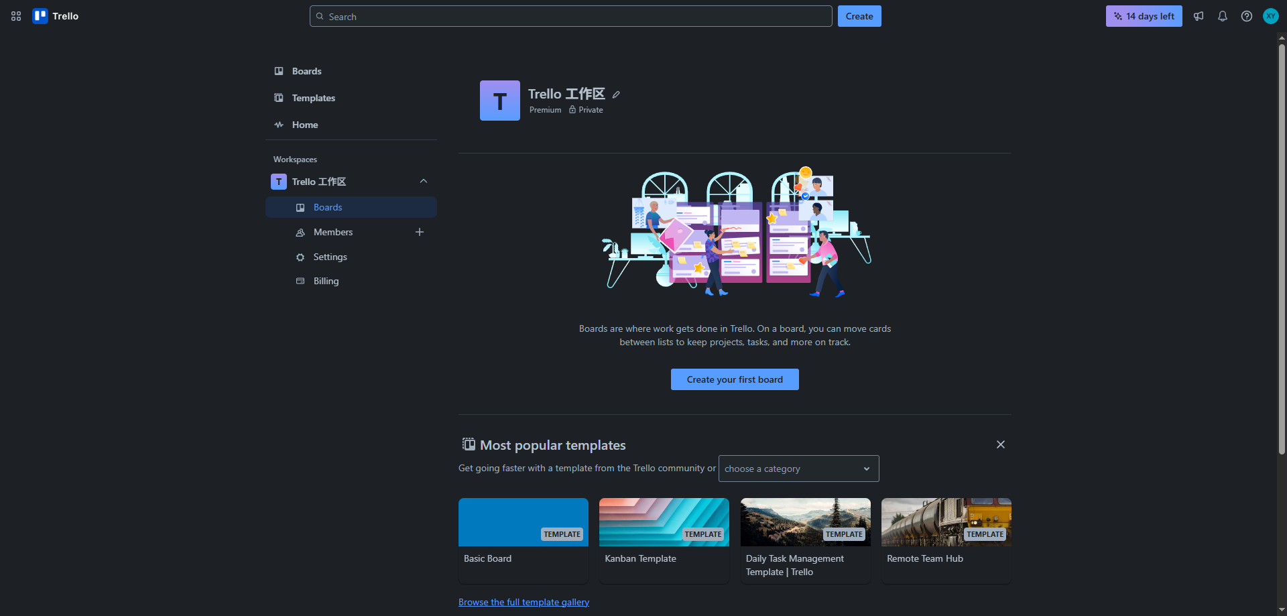The width and height of the screenshot is (1287, 616).
Task: Open Boards in top sidebar navigation
Action: click(x=351, y=71)
